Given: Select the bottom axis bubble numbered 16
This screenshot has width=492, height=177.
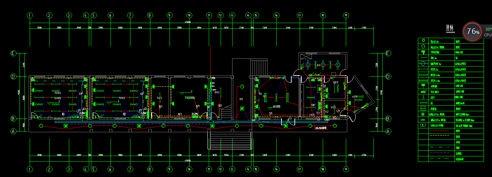Looking at the screenshot, I should pos(276,169).
